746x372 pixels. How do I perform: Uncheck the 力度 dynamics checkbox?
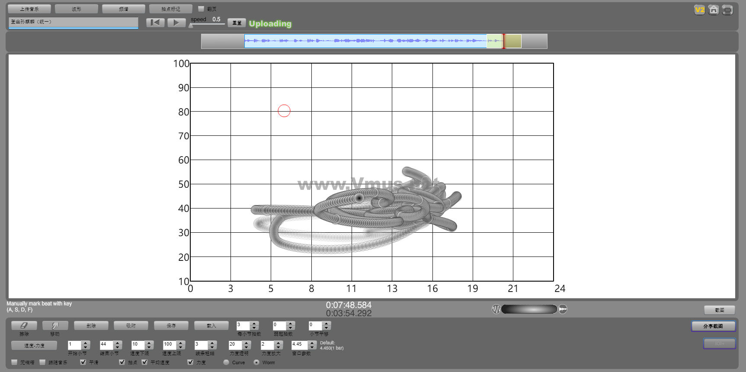tap(190, 362)
